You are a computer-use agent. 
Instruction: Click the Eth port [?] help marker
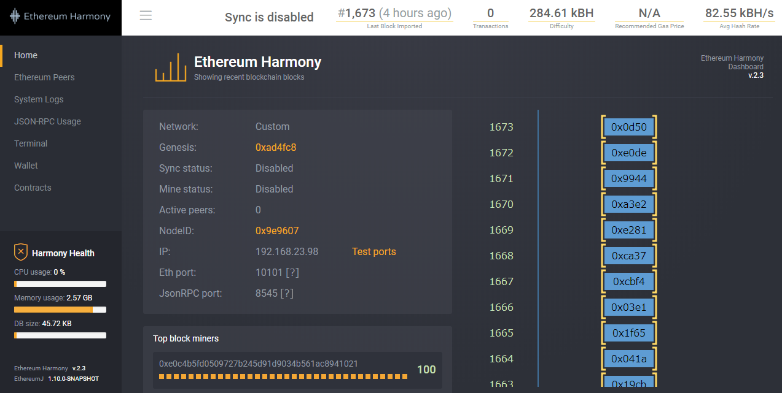coord(292,272)
